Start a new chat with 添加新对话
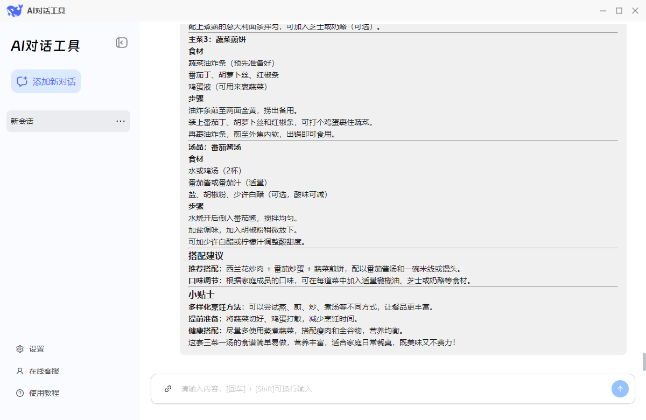Viewport: 646px width, 420px height. point(46,81)
